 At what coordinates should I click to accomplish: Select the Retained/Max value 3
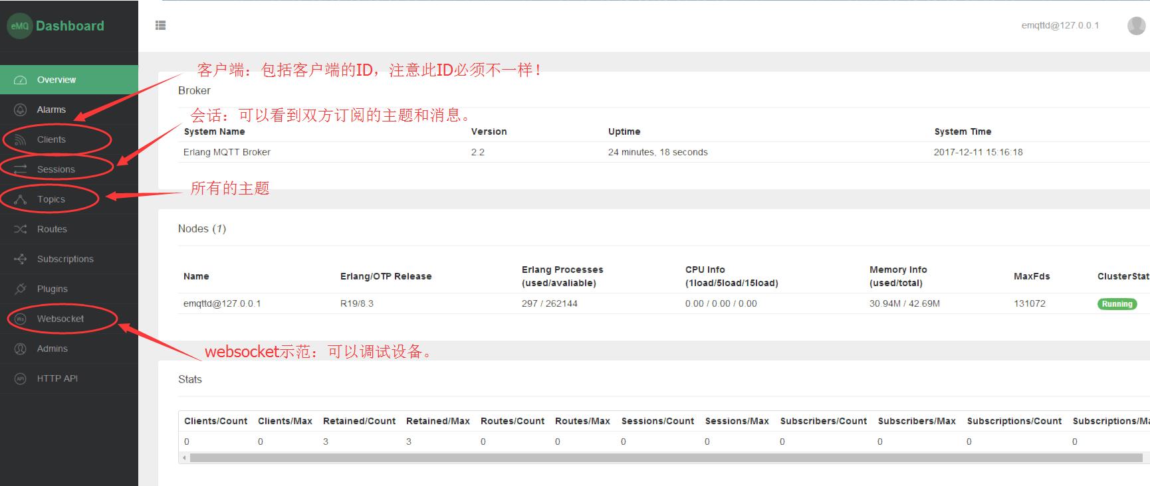coord(409,442)
